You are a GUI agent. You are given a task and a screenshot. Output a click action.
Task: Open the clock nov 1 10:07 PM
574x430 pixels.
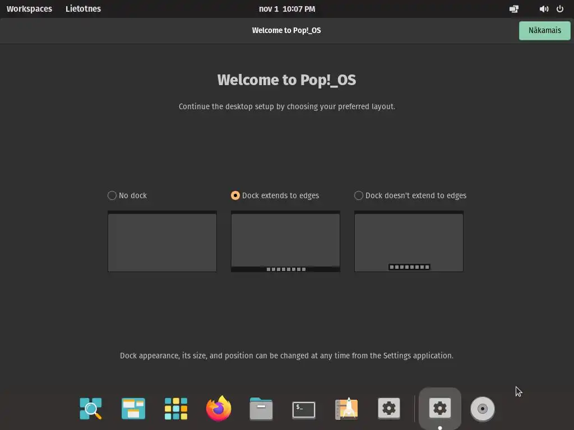(287, 9)
